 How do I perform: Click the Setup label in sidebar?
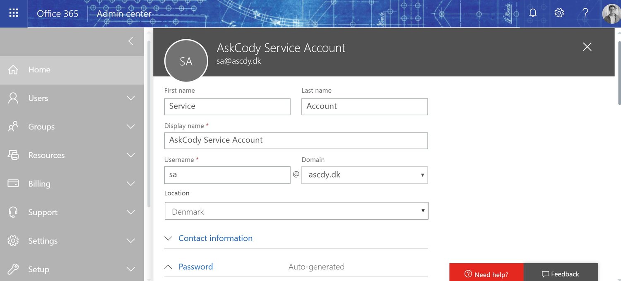coord(39,269)
